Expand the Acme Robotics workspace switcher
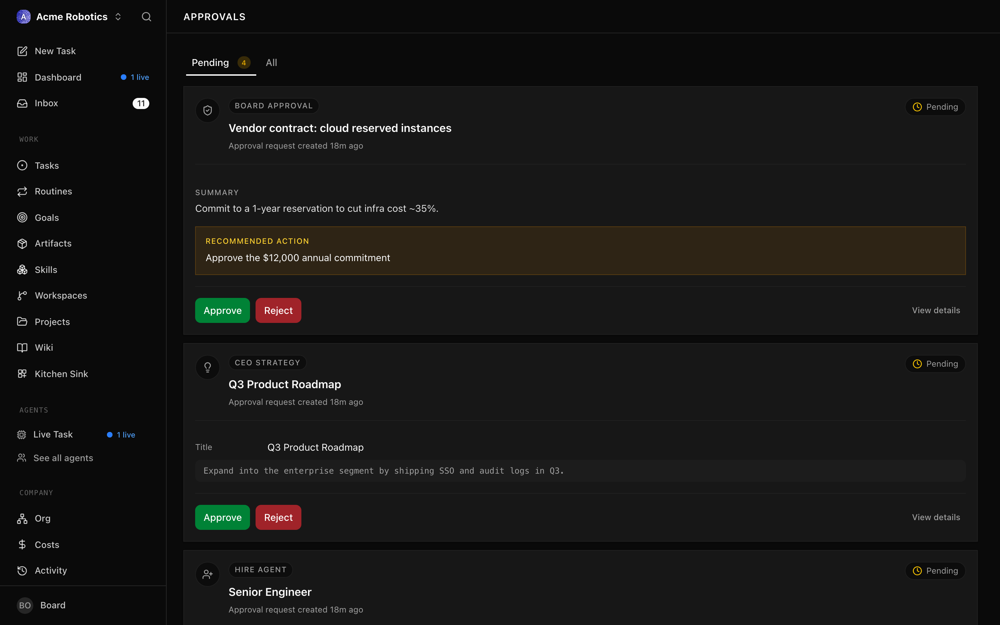The height and width of the screenshot is (625, 1000). [118, 17]
